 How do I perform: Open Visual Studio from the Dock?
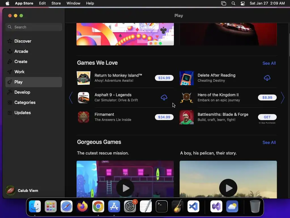tap(216, 206)
